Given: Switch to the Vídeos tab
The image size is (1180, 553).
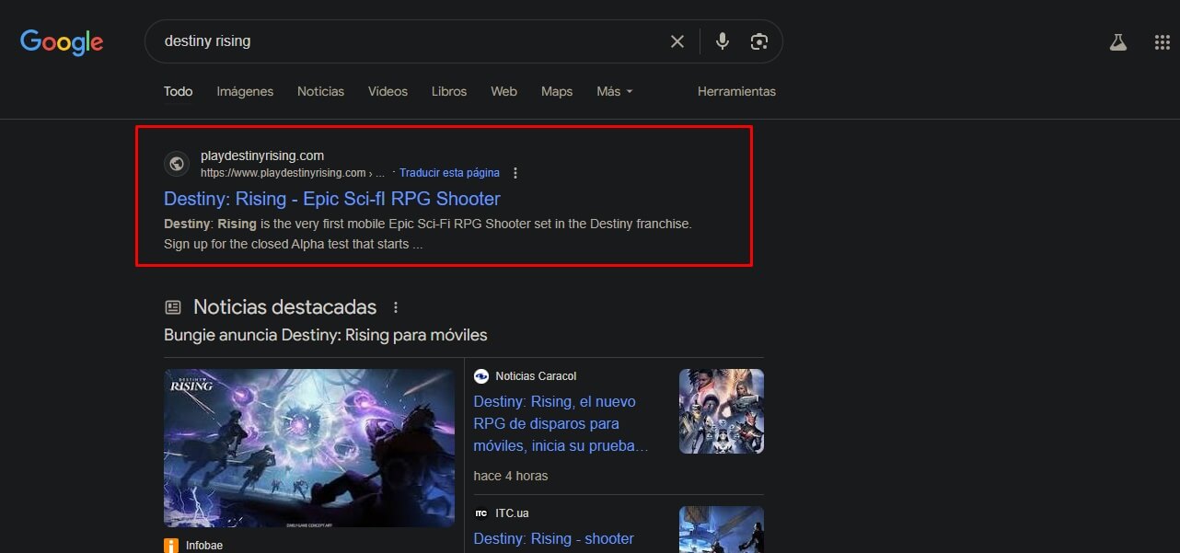Looking at the screenshot, I should [388, 92].
